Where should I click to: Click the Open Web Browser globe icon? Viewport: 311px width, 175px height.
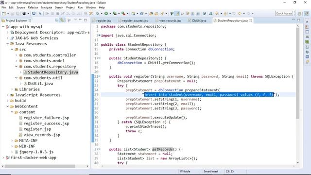(204, 14)
